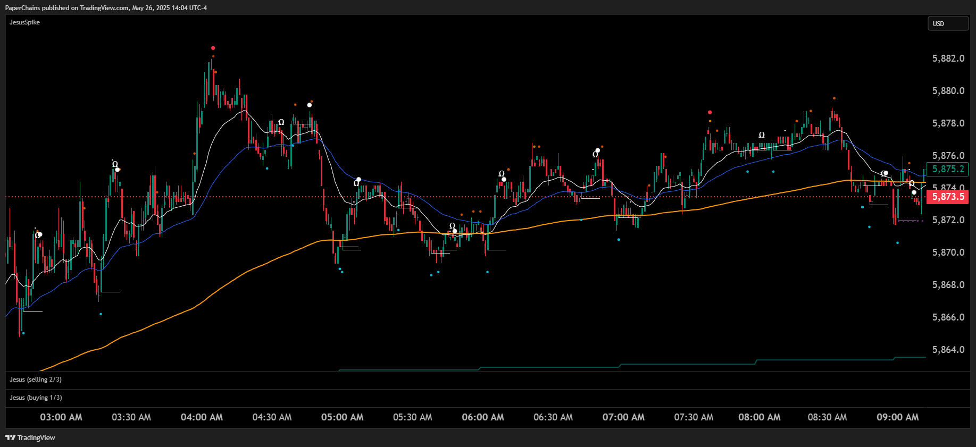This screenshot has height=447, width=976.
Task: Open the USD currency selector
Action: [948, 23]
